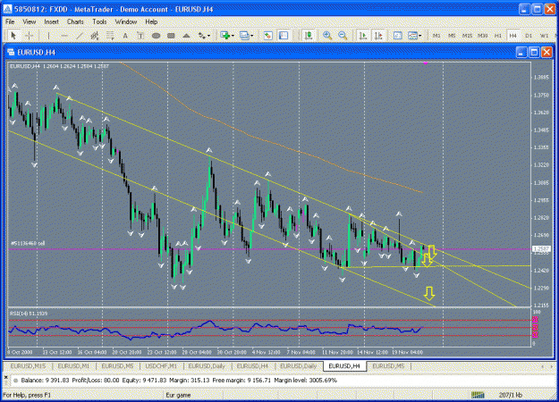This screenshot has width=559, height=402.
Task: Expand the Templates dropdown arrow
Action: [x=420, y=36]
